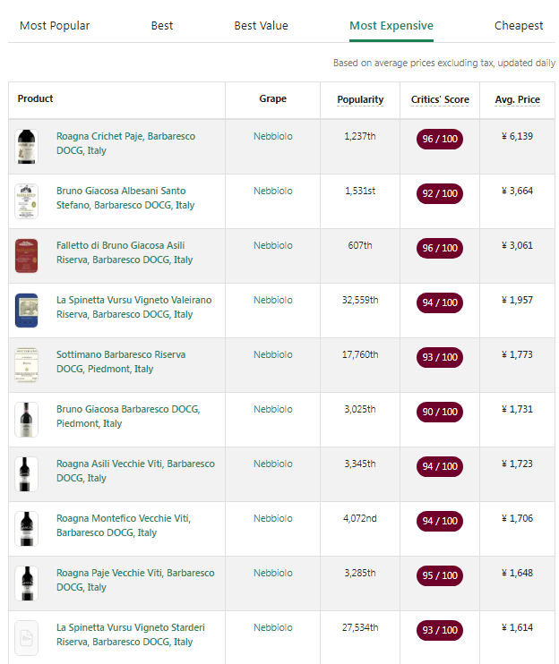Click La Spinetta Starderi placeholder image icon
The image size is (559, 664).
tap(27, 638)
